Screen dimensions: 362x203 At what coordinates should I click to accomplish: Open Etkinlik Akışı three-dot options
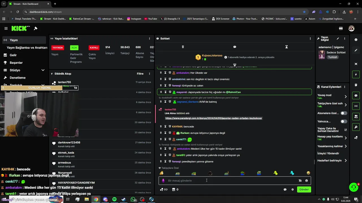150,74
